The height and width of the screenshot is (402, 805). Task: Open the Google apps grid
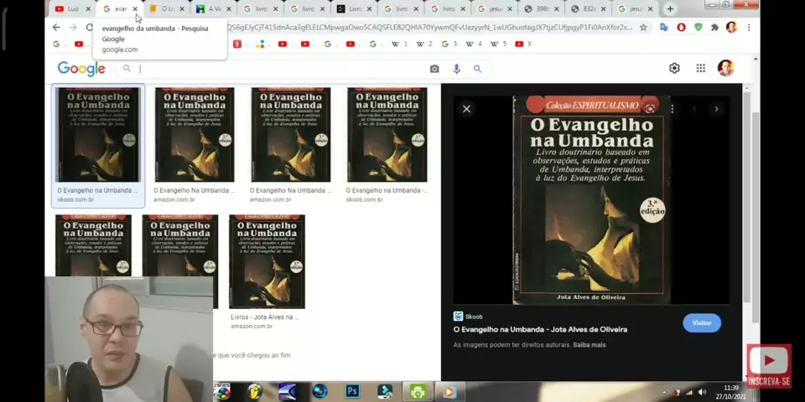(x=700, y=68)
